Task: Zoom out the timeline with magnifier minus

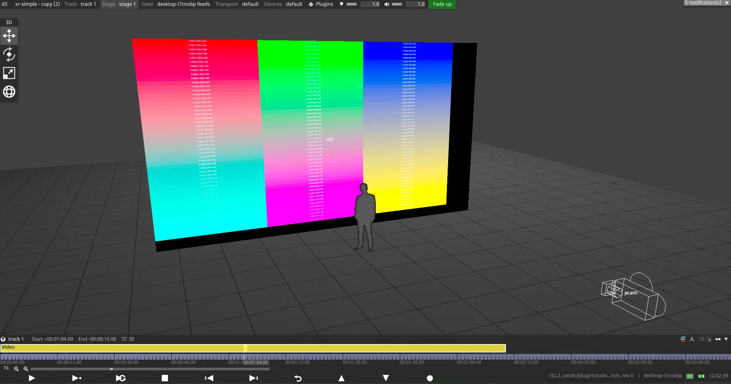Action: click(16, 369)
